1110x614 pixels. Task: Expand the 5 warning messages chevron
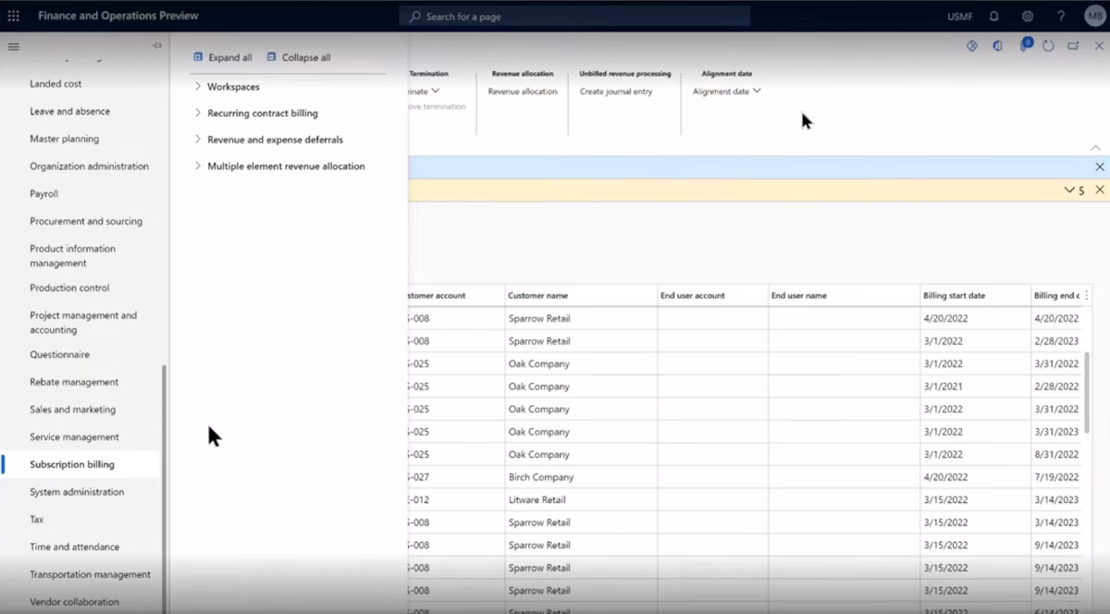1069,190
